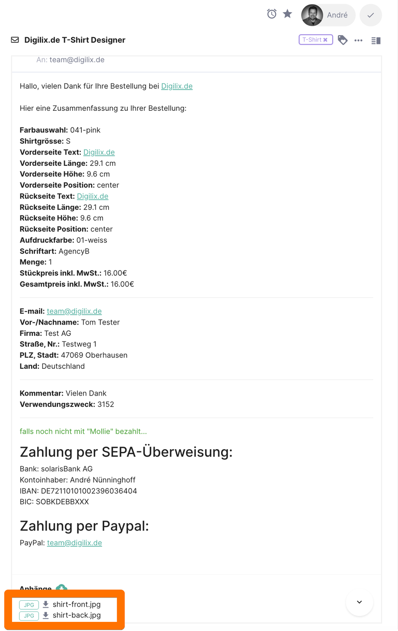398x631 pixels.
Task: Click JPG badge of shirt-back.jpg
Action: (29, 615)
